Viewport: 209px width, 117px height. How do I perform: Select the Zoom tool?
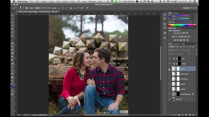coord(12,81)
